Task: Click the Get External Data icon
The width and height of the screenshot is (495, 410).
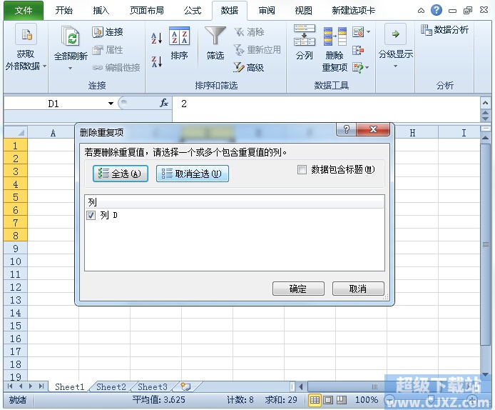Action: click(26, 34)
